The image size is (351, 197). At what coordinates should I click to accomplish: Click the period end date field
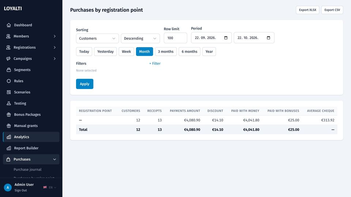pyautogui.click(x=254, y=38)
